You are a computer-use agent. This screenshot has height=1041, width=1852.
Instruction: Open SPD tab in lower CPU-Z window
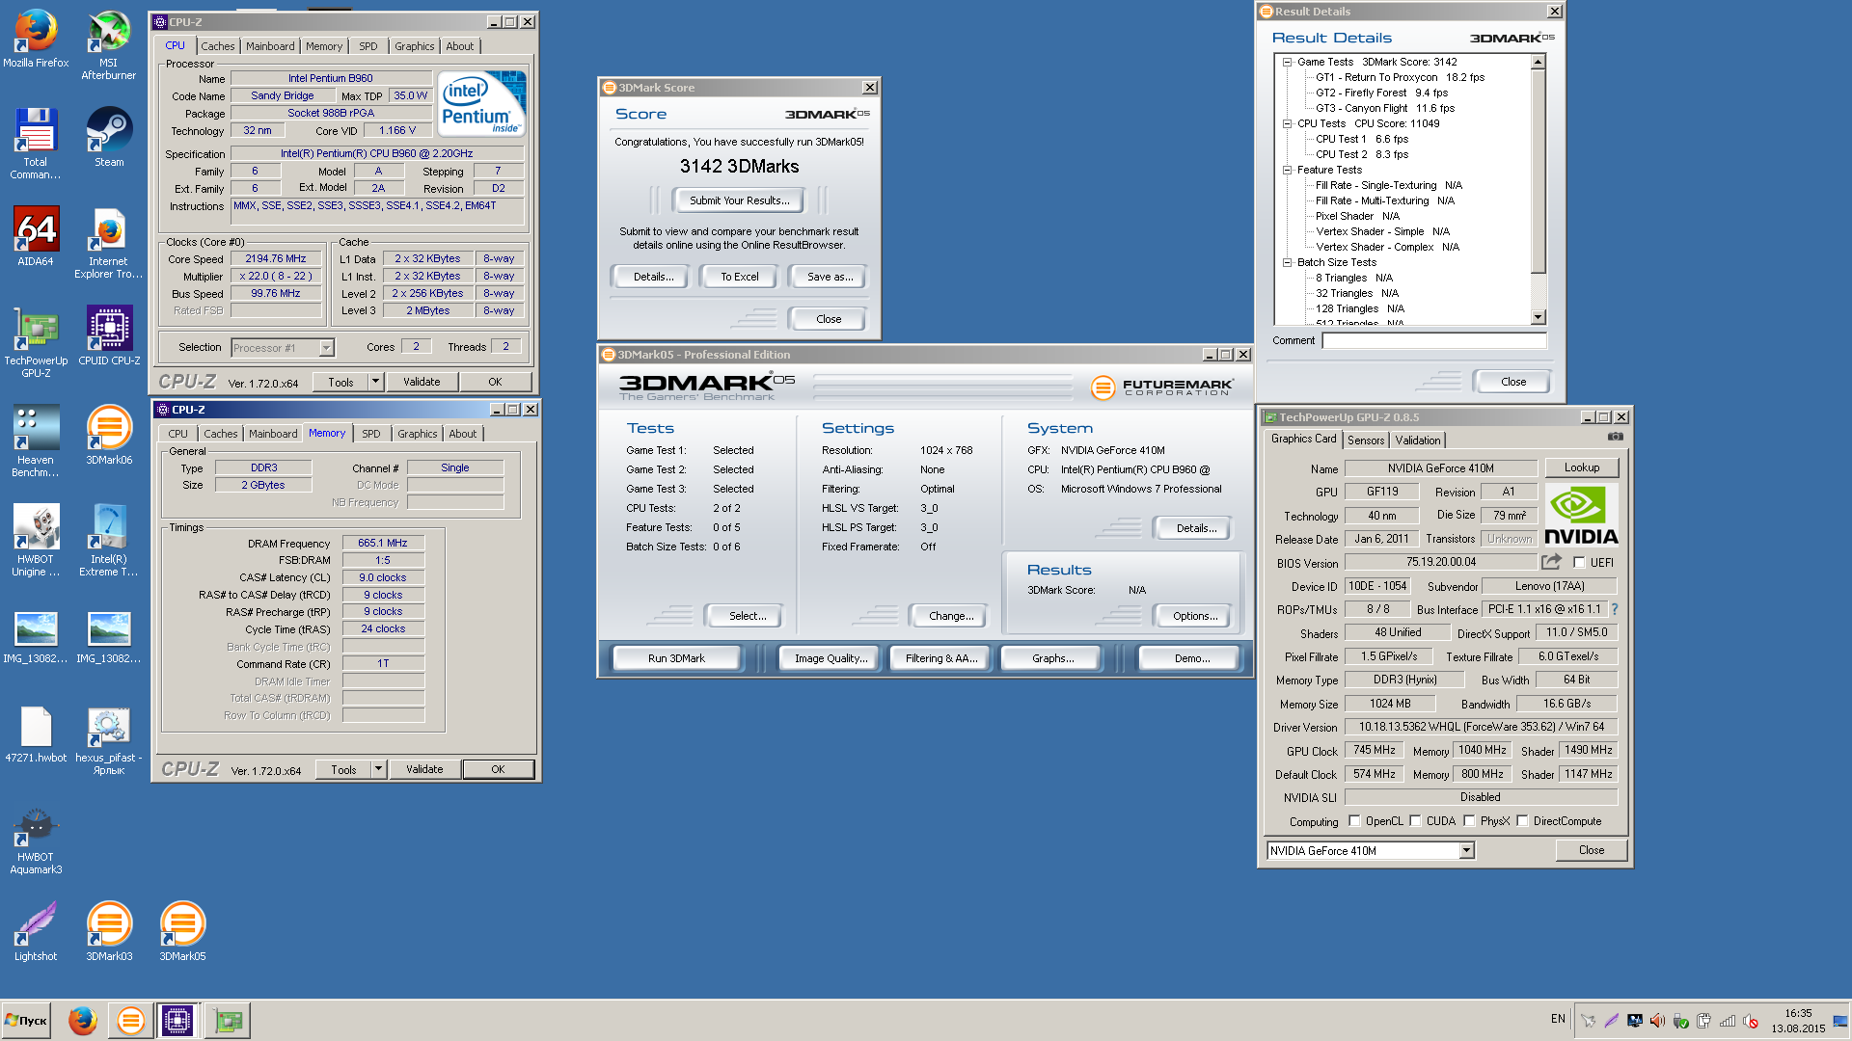(x=371, y=434)
